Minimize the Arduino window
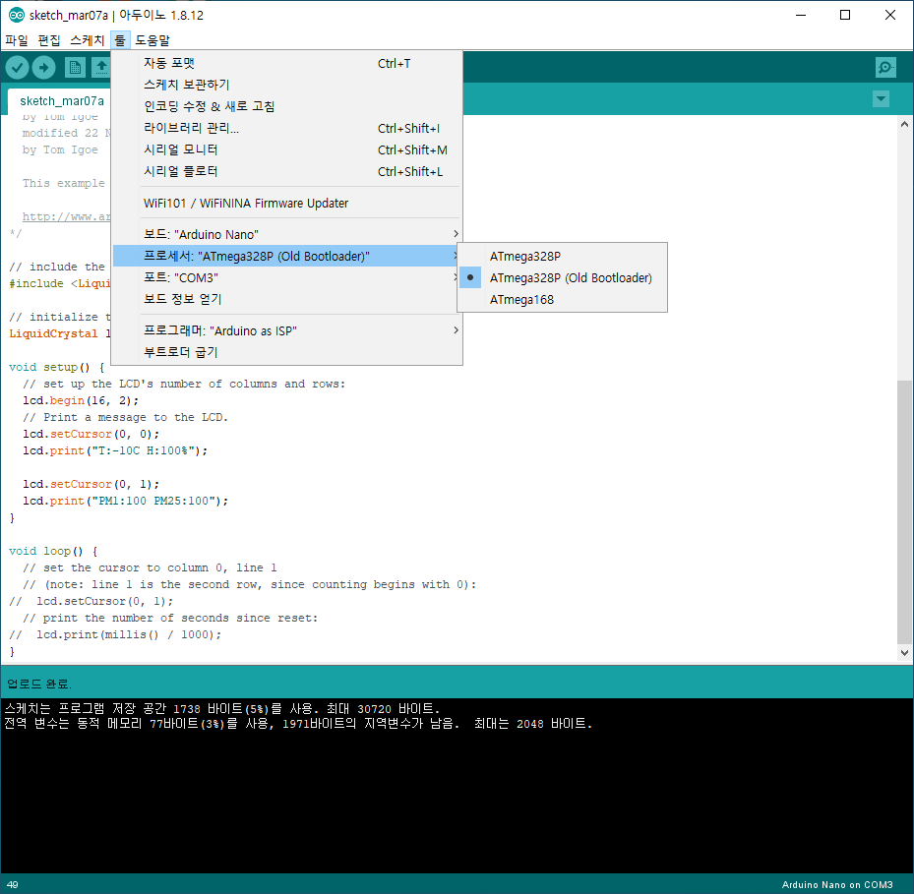 801,15
